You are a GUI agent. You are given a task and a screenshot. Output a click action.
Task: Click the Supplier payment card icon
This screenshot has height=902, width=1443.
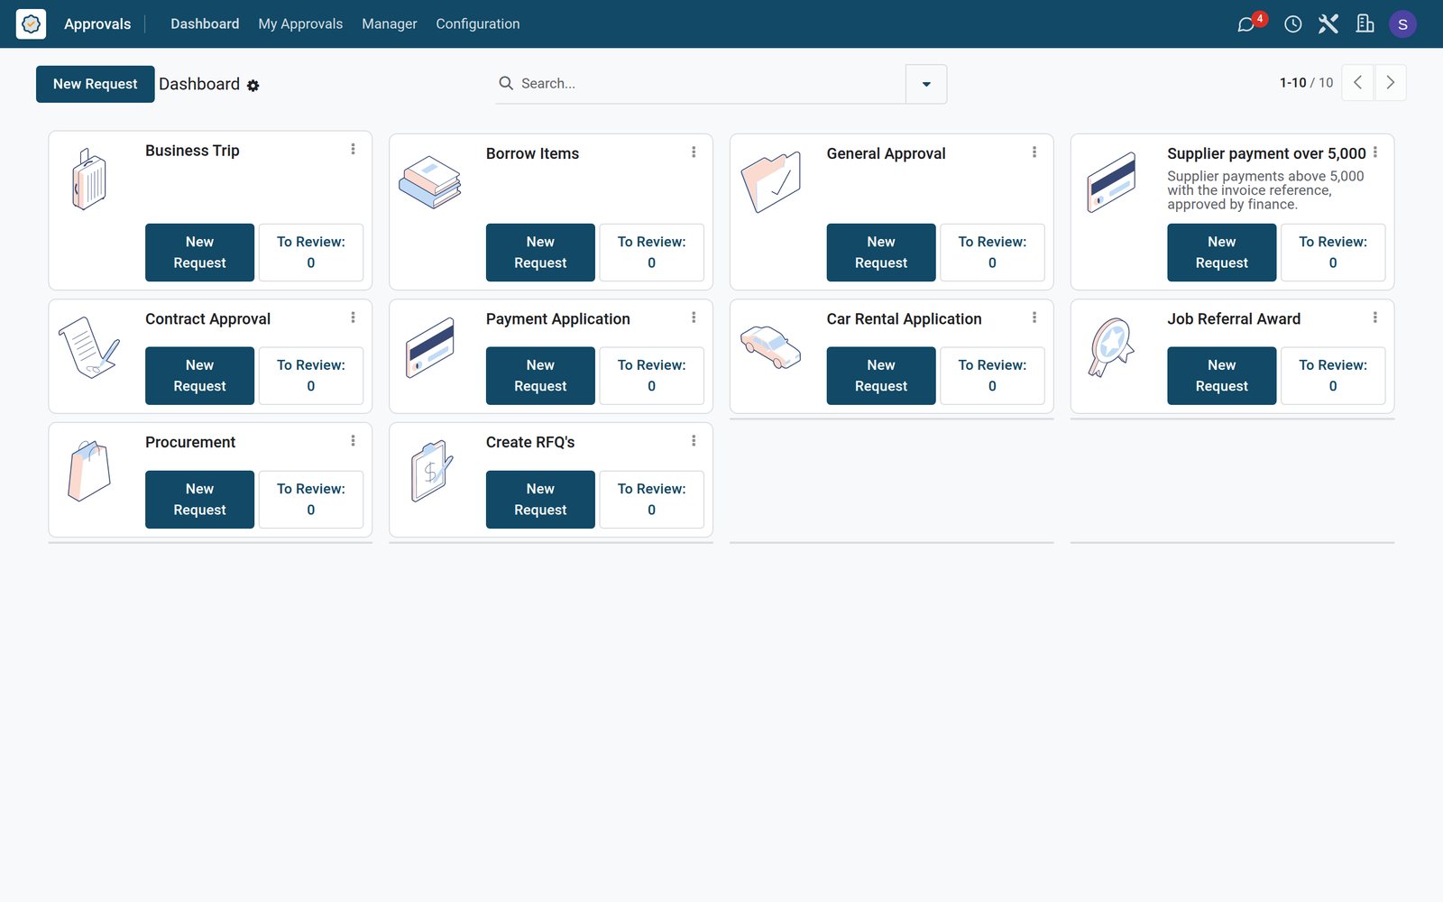[x=1111, y=182]
